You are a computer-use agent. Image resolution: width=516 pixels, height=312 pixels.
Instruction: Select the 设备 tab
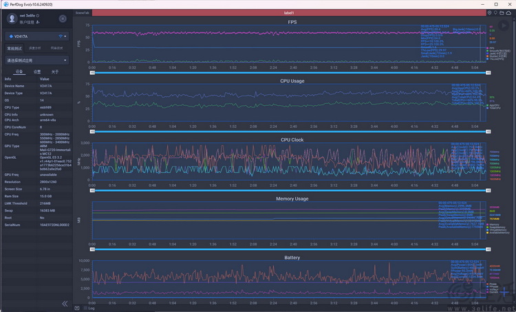click(x=19, y=71)
